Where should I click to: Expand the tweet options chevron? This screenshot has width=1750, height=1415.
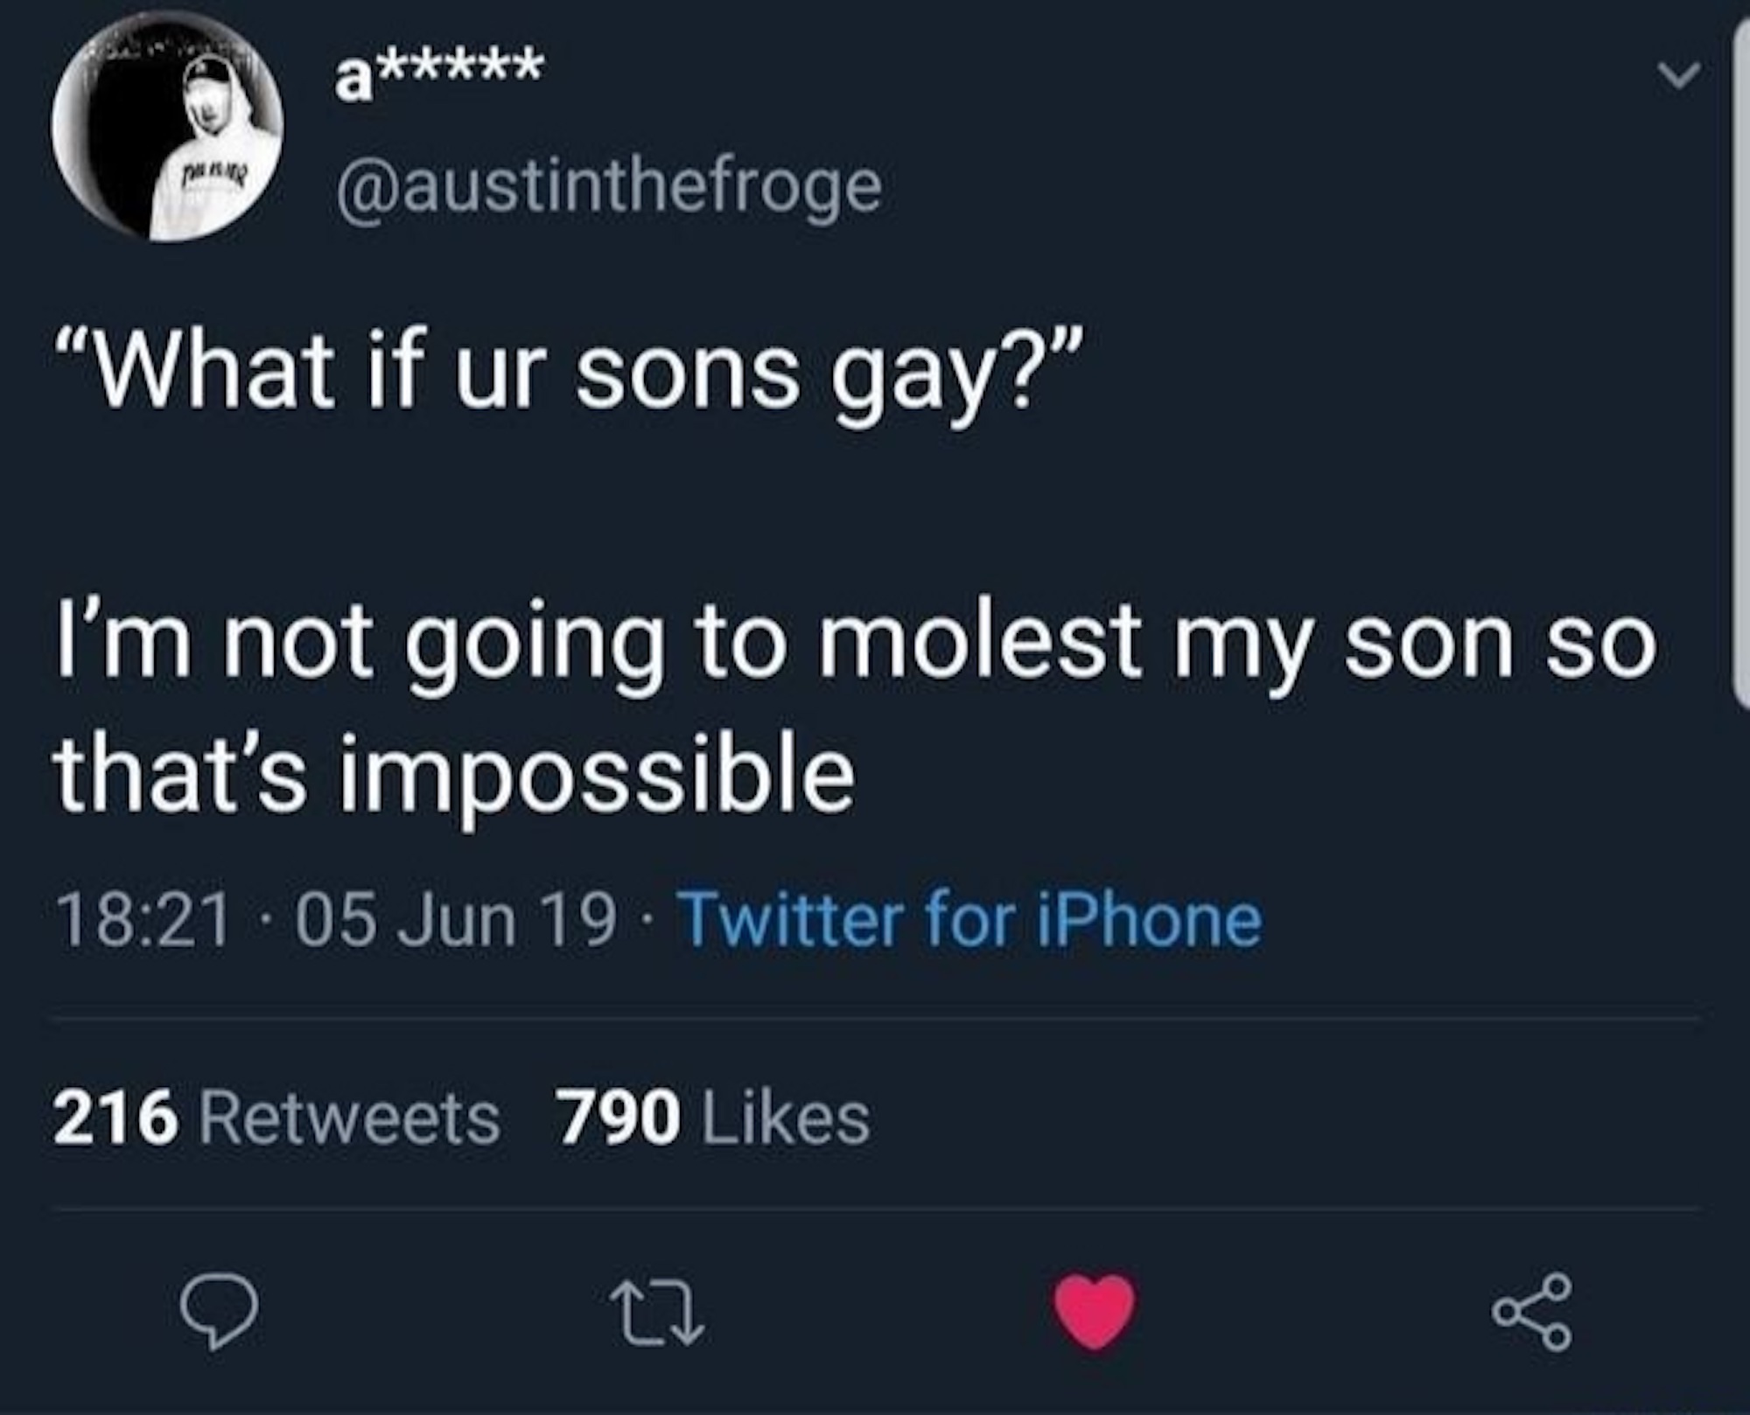[x=1681, y=76]
